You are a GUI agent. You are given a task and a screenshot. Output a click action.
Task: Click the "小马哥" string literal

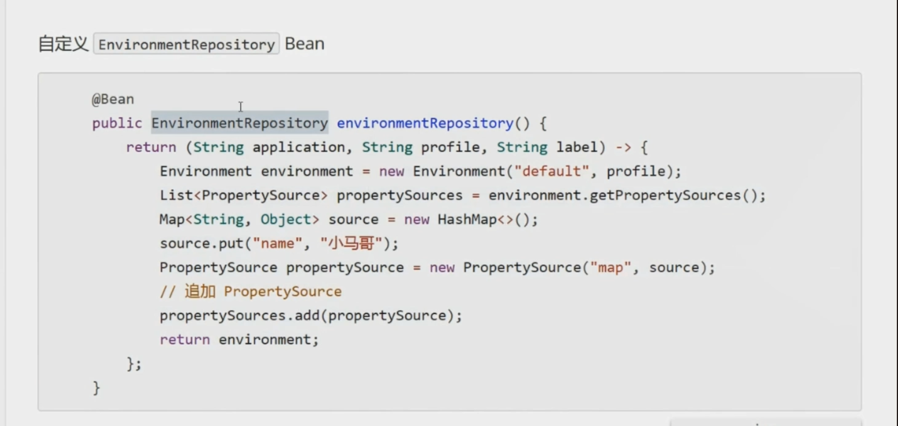click(x=351, y=243)
